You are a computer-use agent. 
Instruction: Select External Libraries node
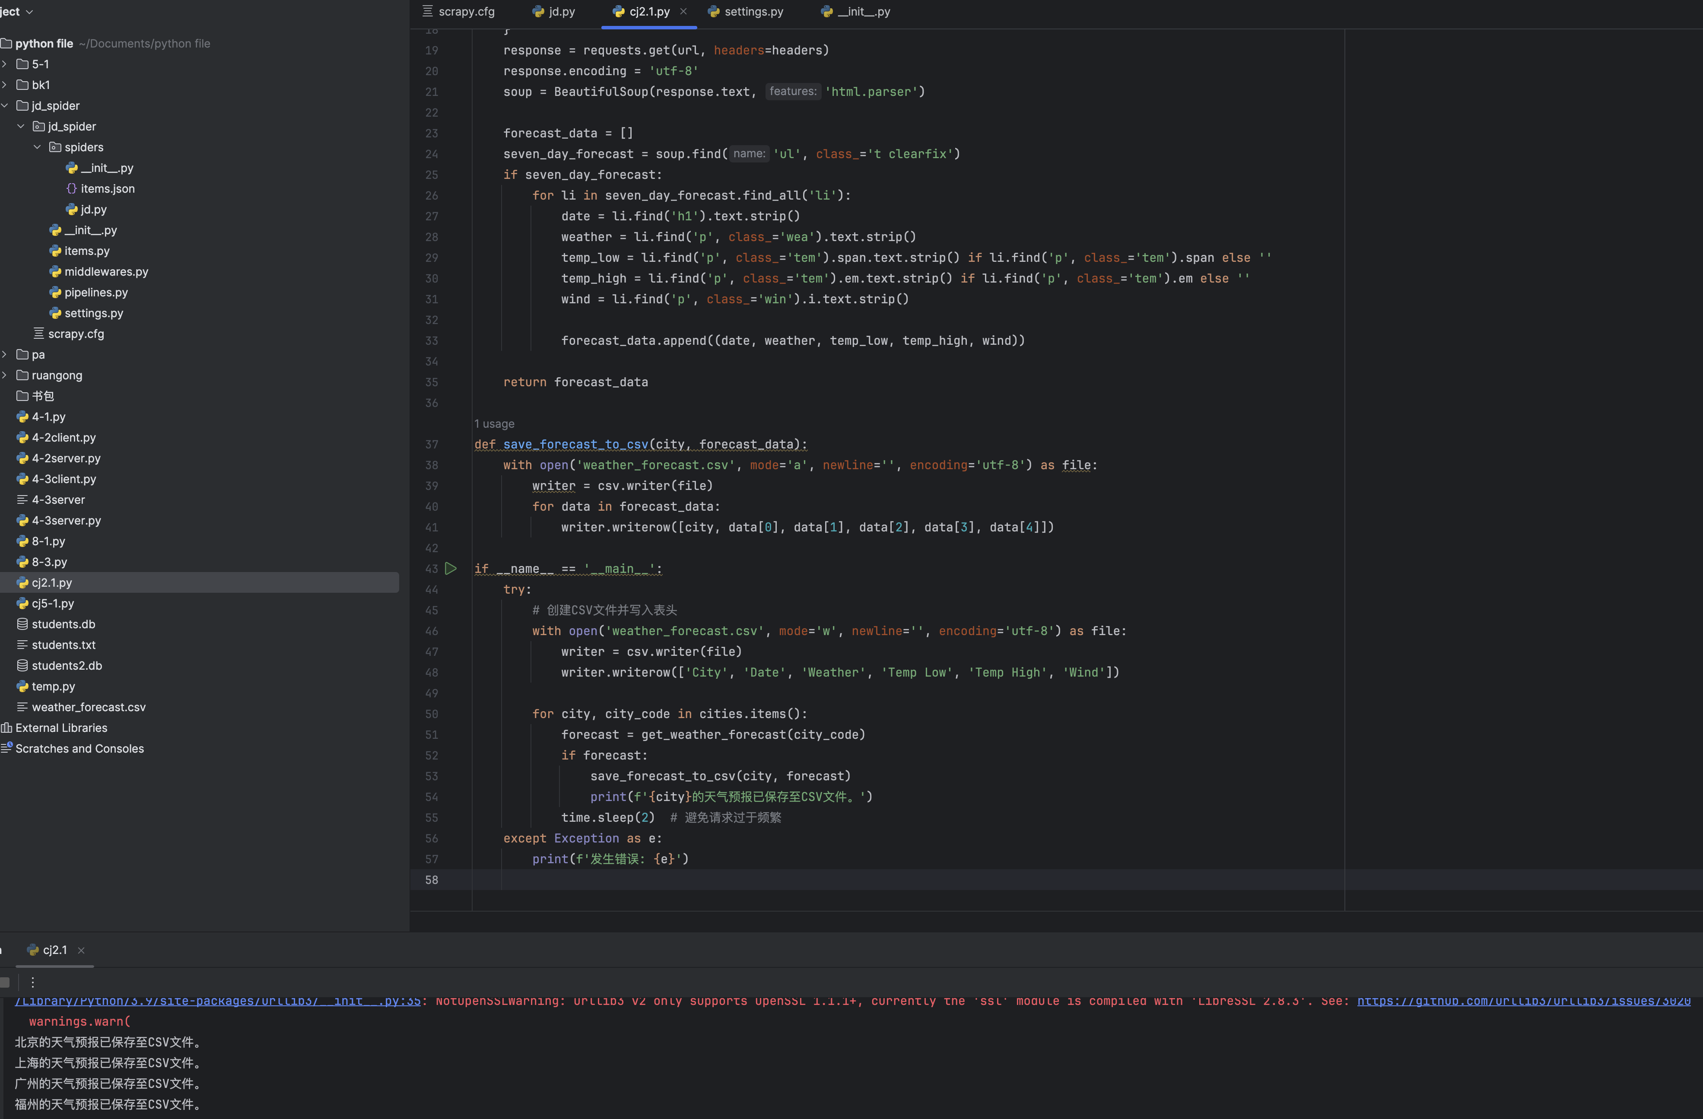(54, 728)
